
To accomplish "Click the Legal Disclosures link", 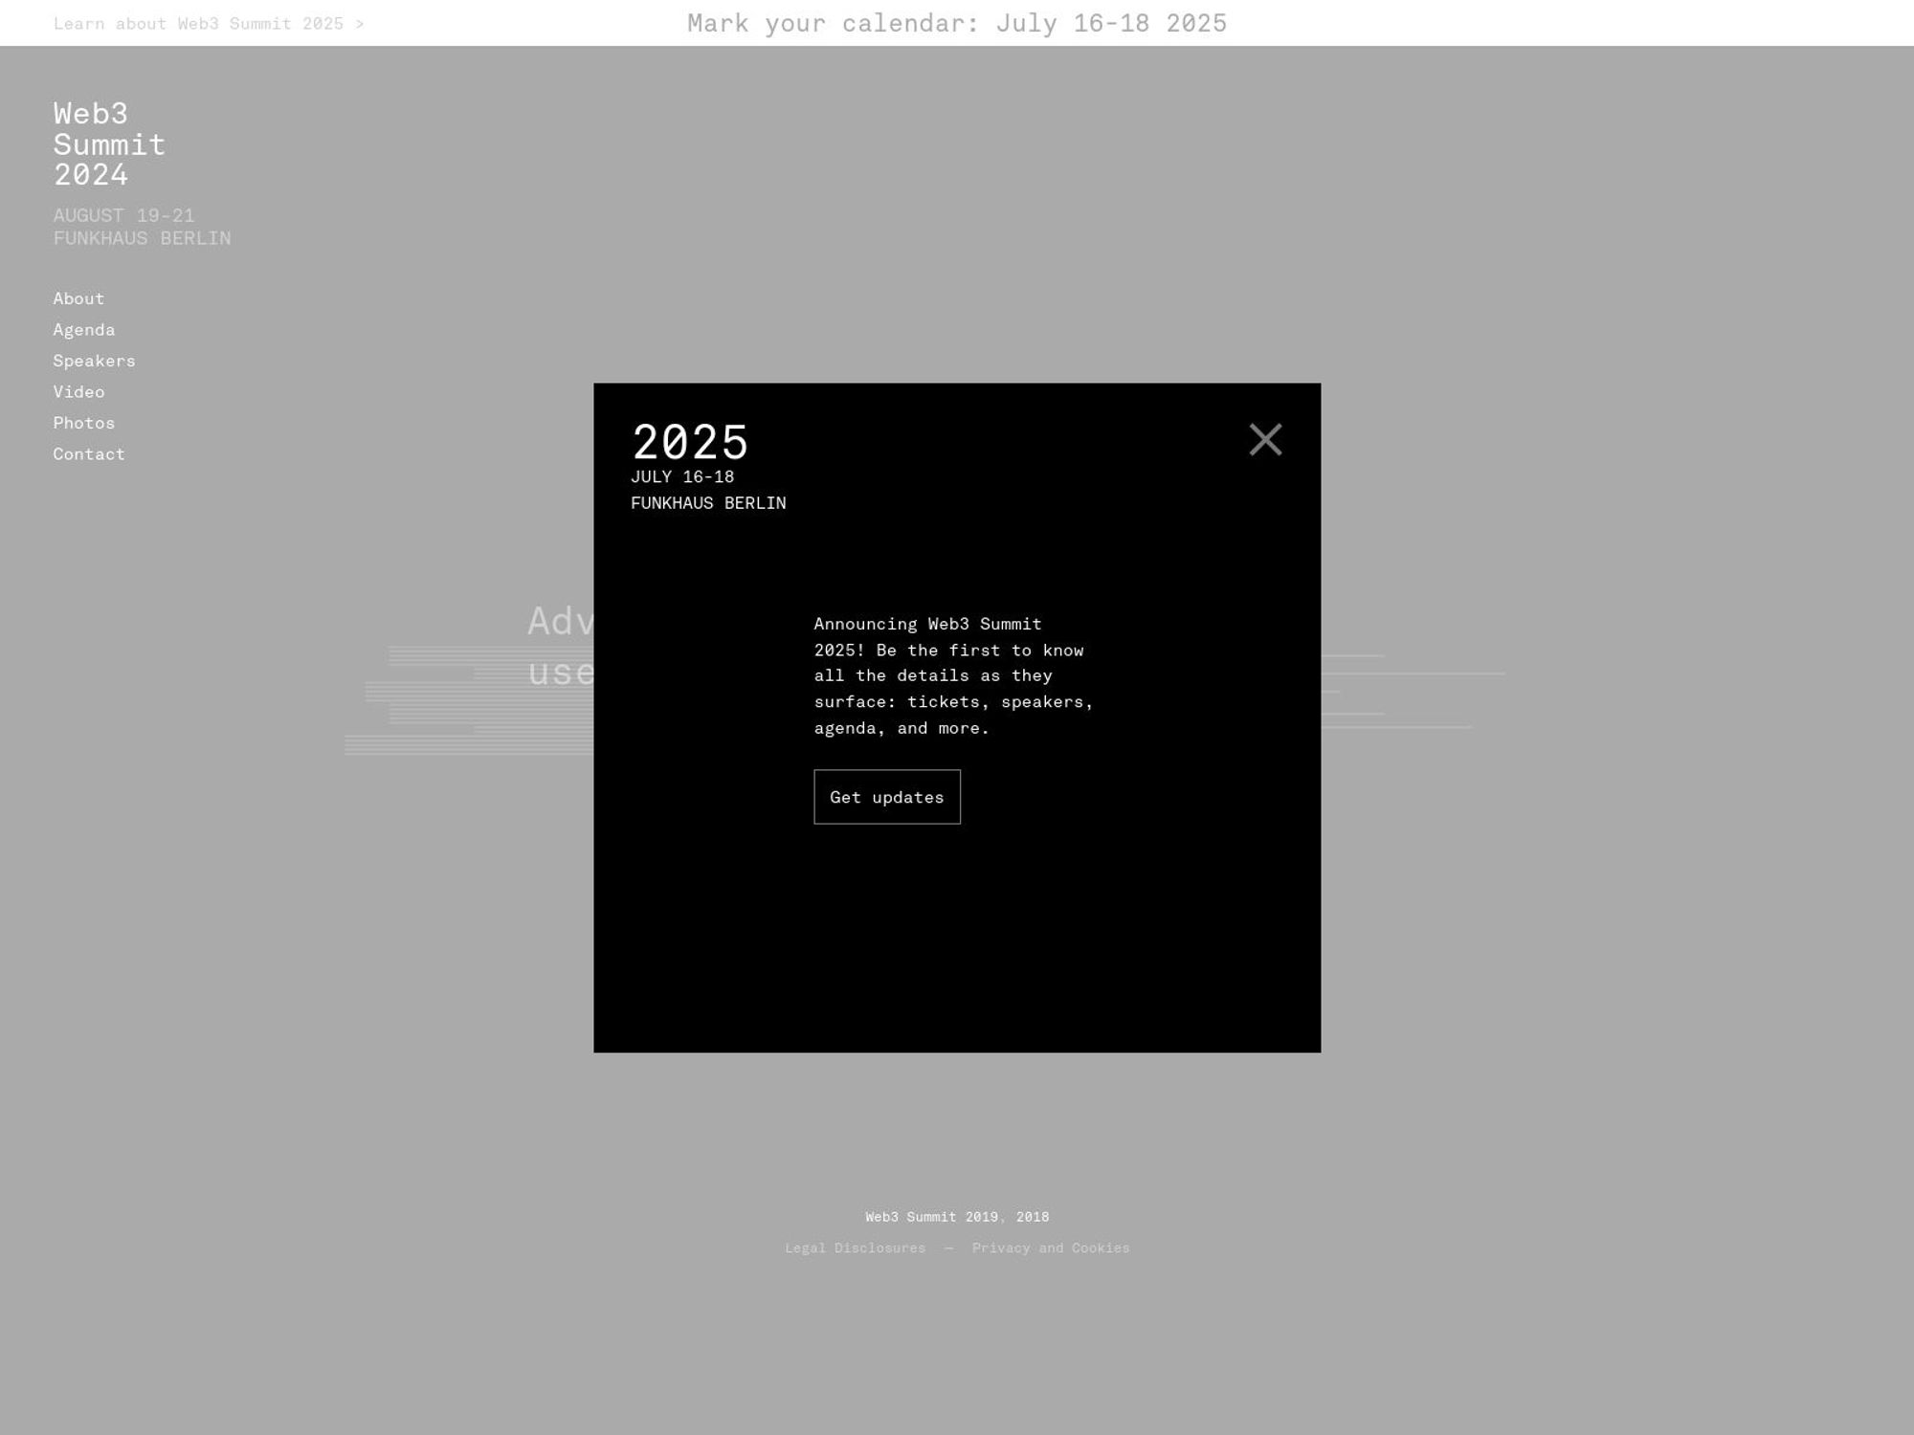I will pyautogui.click(x=855, y=1247).
